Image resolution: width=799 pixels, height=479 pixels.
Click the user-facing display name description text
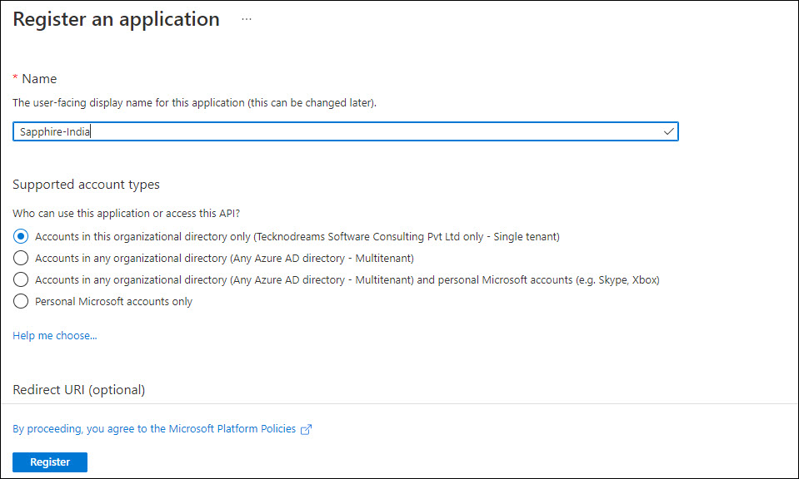(x=195, y=103)
